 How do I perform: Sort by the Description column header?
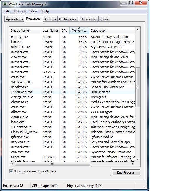(112, 31)
